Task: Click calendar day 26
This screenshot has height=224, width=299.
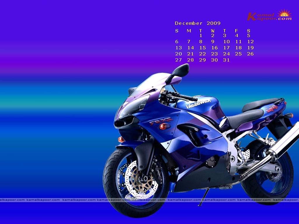Action: [250, 54]
